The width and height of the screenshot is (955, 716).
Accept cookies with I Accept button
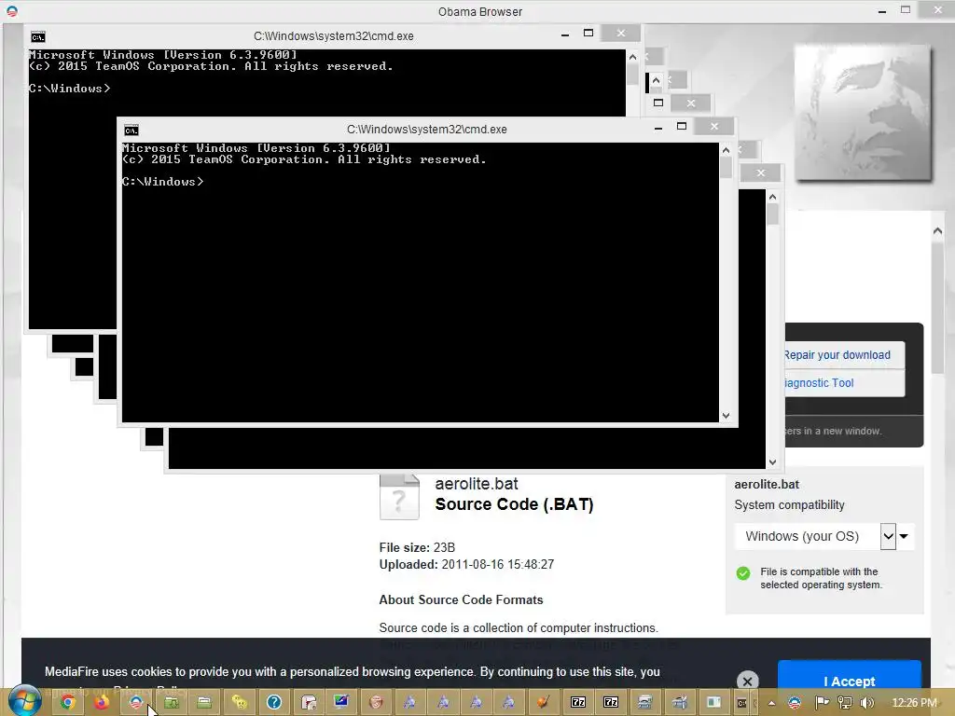click(849, 680)
